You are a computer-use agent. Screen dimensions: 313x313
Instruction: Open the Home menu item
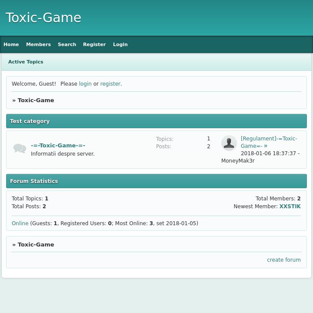(11, 44)
